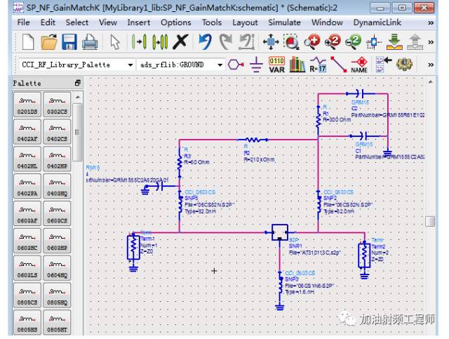Click the wire NAME label icon

click(359, 65)
